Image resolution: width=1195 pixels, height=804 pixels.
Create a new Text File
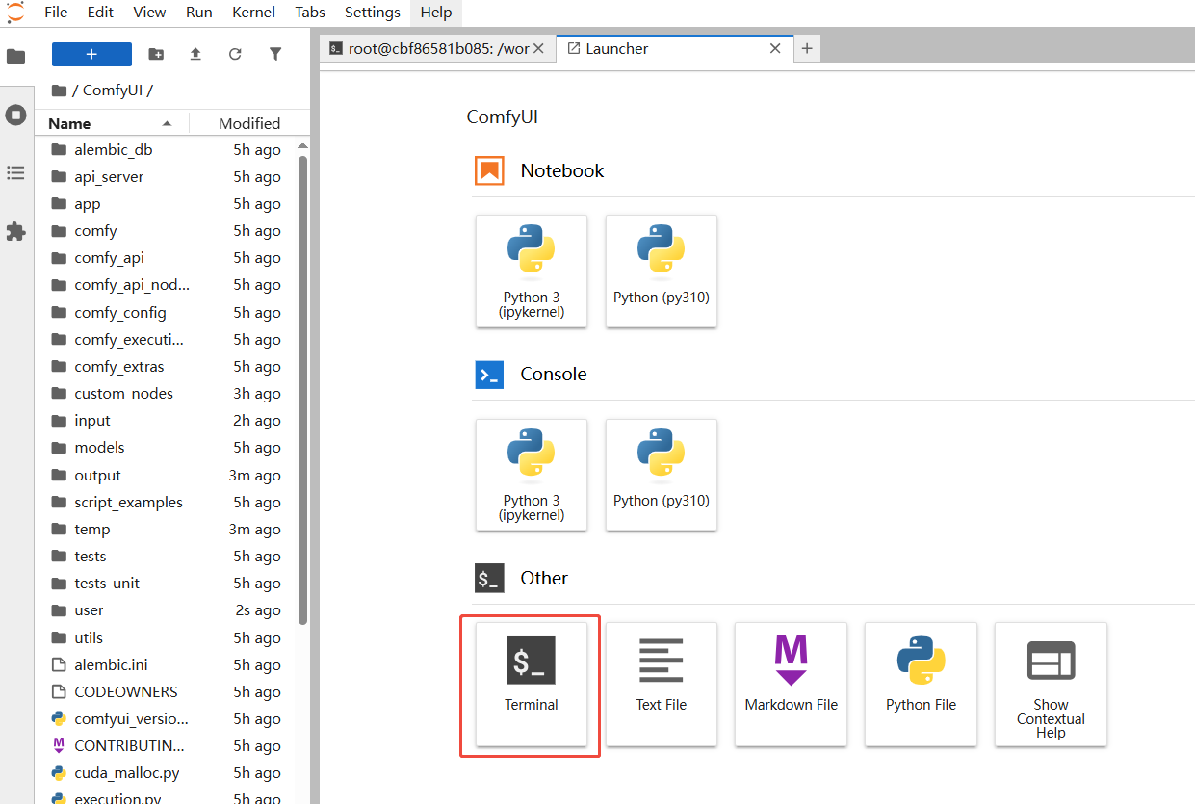point(662,684)
